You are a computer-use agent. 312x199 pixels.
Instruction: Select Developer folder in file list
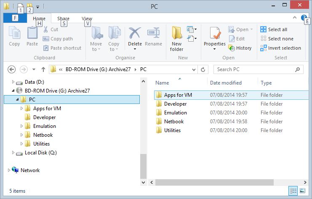tap(231, 104)
